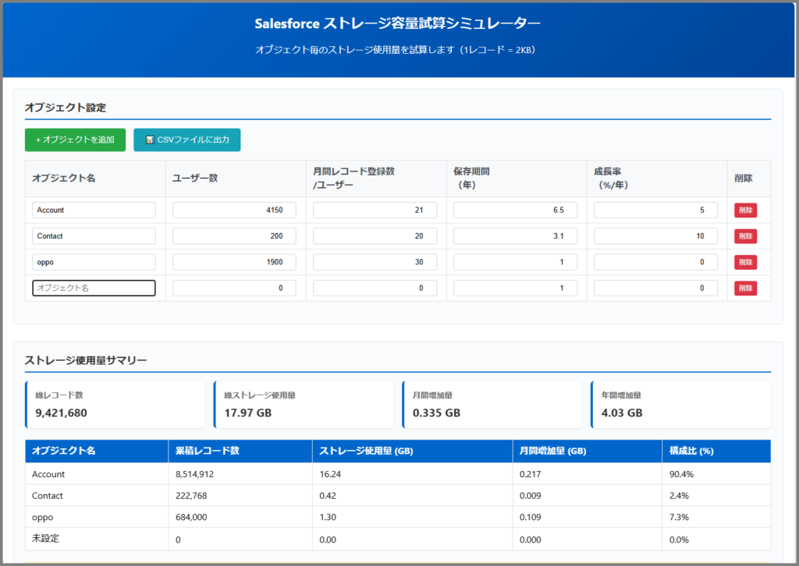Click the CSVファイルに出力 button
The image size is (799, 566).
[x=187, y=140]
